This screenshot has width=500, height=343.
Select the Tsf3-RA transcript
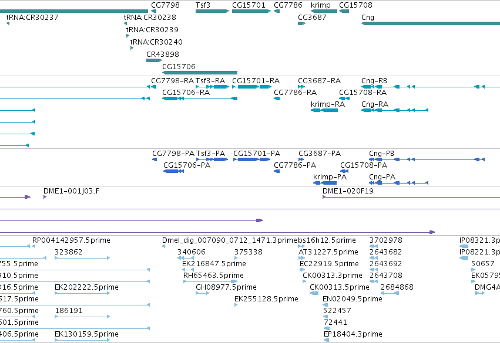[x=212, y=87]
